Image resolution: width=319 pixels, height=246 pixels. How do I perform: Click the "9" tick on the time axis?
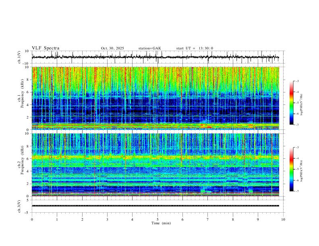click(x=258, y=219)
